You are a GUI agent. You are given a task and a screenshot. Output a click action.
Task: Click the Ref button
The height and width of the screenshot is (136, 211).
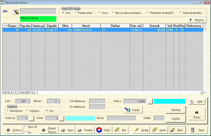121,130
